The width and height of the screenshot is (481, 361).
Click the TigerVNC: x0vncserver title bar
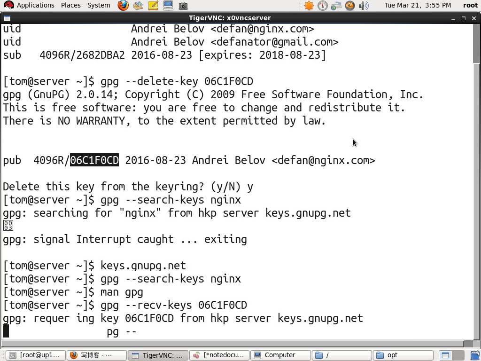(x=230, y=18)
